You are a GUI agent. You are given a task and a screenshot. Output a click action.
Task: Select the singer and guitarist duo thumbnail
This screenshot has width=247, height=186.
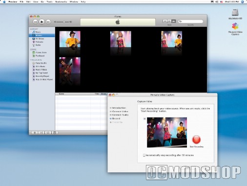(x=171, y=39)
